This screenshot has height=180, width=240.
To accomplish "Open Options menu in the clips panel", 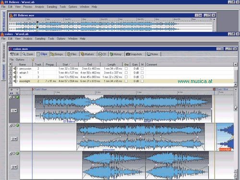I will click(20, 60).
